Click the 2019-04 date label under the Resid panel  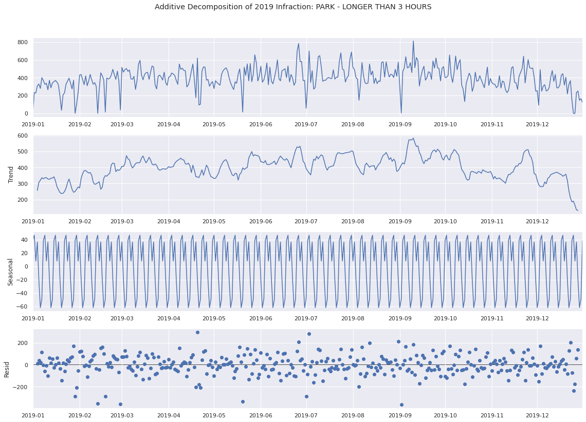[169, 415]
